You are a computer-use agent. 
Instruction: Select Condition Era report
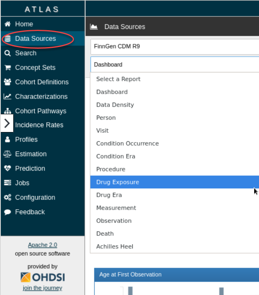(x=175, y=156)
